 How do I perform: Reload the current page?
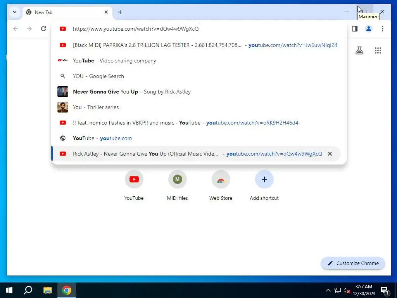[43, 29]
